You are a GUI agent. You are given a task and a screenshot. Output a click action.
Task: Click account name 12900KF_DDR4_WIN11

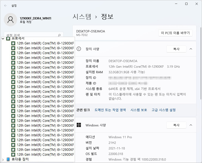(35, 18)
